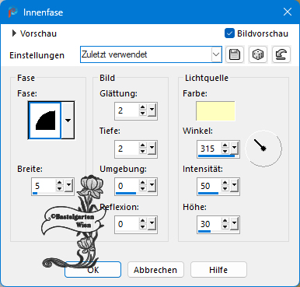The height and width of the screenshot is (287, 300).
Task: Click the Breite input field
Action: click(44, 186)
